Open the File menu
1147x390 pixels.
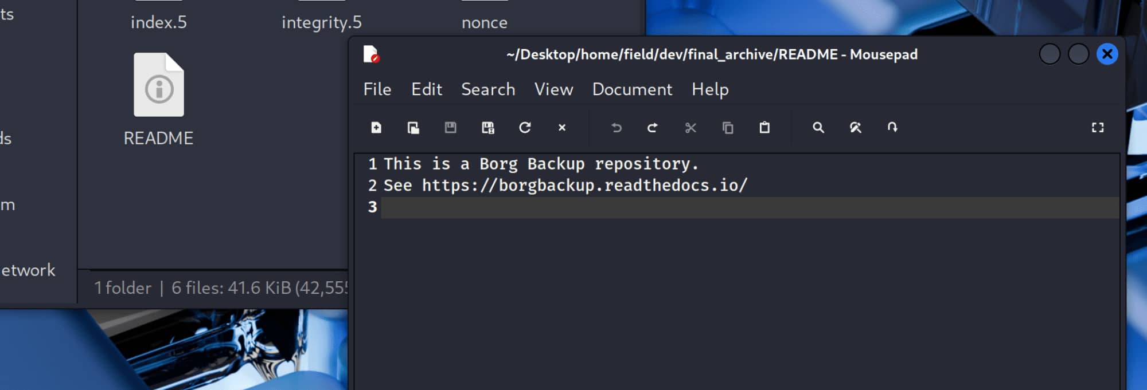coord(377,89)
